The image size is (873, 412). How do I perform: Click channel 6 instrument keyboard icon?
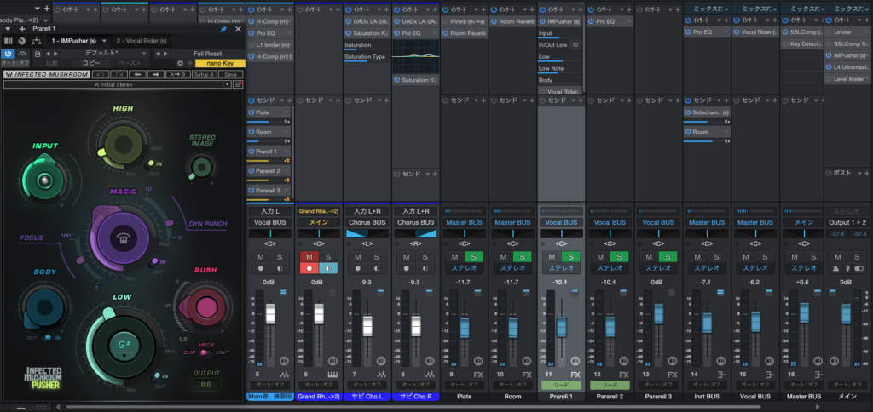point(333,375)
